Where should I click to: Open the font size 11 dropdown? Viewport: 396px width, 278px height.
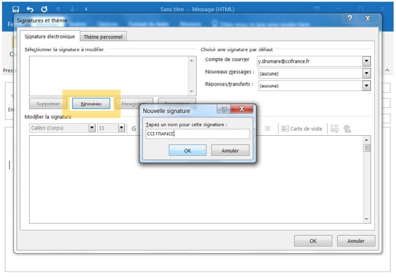121,128
